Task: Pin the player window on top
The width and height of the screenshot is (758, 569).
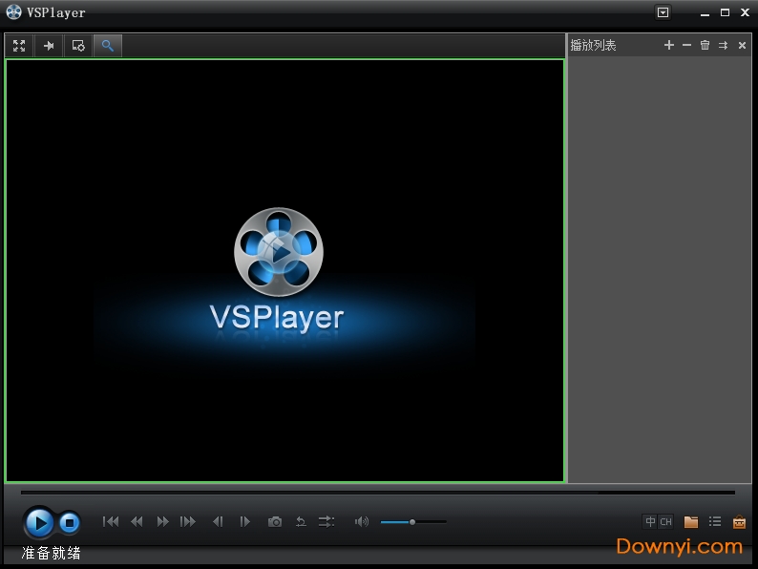Action: [x=49, y=46]
